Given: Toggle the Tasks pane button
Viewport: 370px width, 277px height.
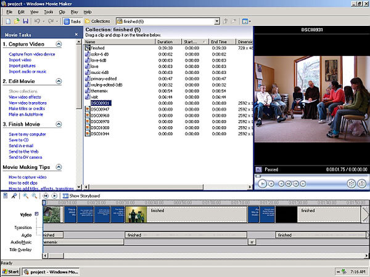Looking at the screenshot, I should (x=72, y=22).
